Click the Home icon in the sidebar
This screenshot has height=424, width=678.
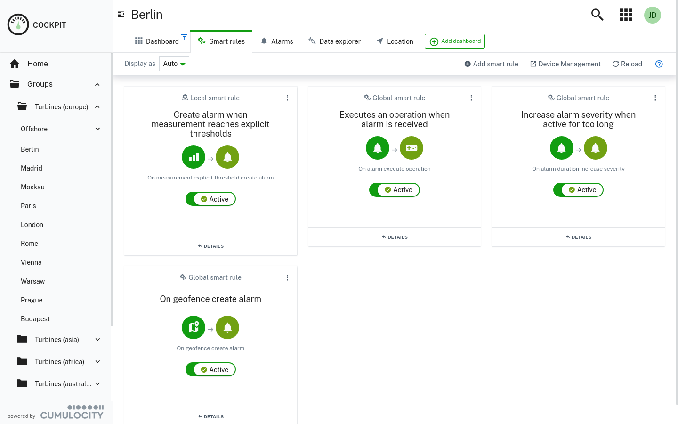pyautogui.click(x=15, y=64)
